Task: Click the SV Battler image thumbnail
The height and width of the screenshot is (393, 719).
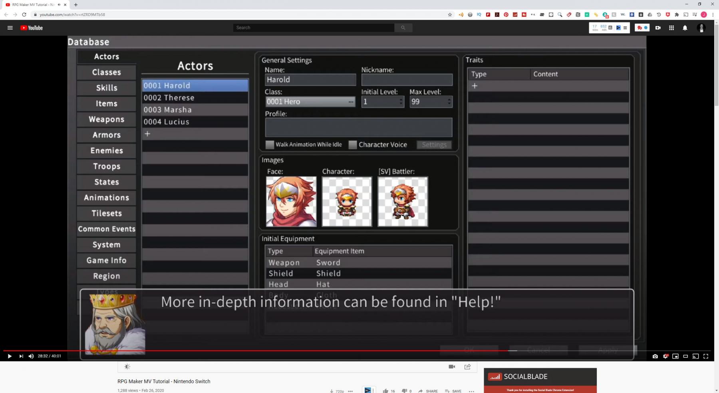Action: (x=403, y=202)
